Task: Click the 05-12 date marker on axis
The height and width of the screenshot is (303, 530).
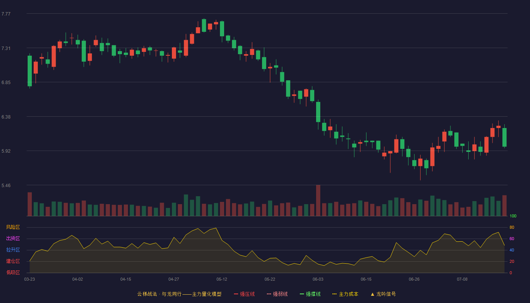Action: point(222,279)
